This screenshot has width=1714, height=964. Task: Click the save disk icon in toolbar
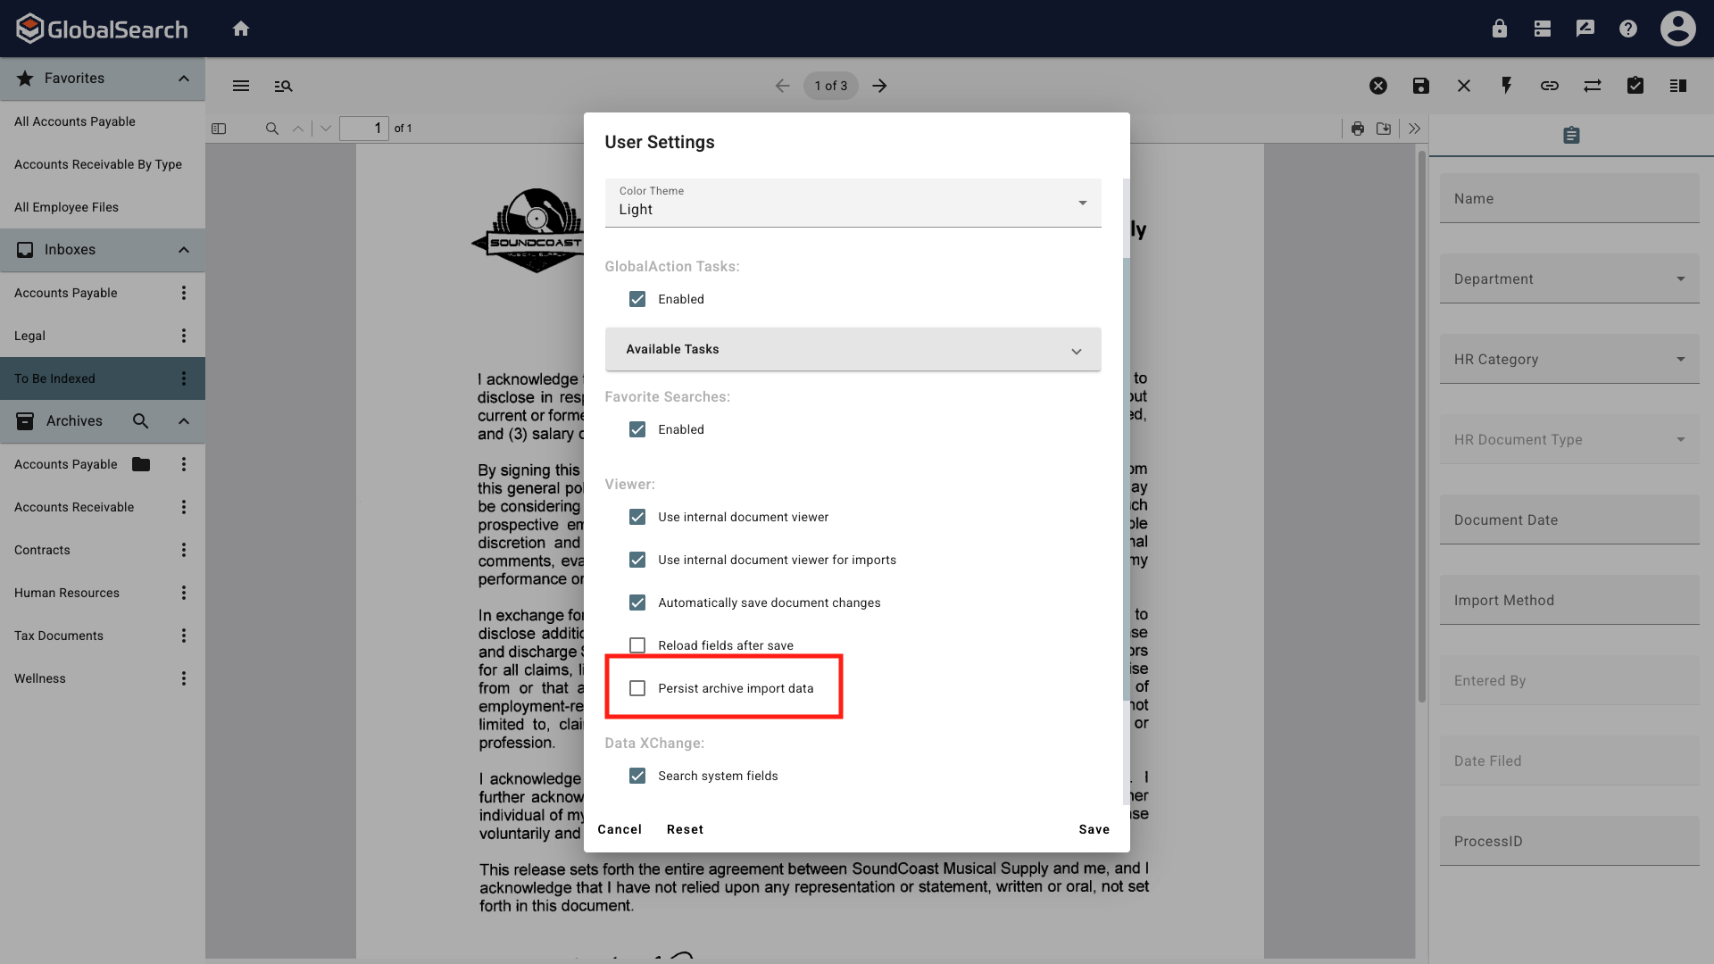pos(1421,86)
